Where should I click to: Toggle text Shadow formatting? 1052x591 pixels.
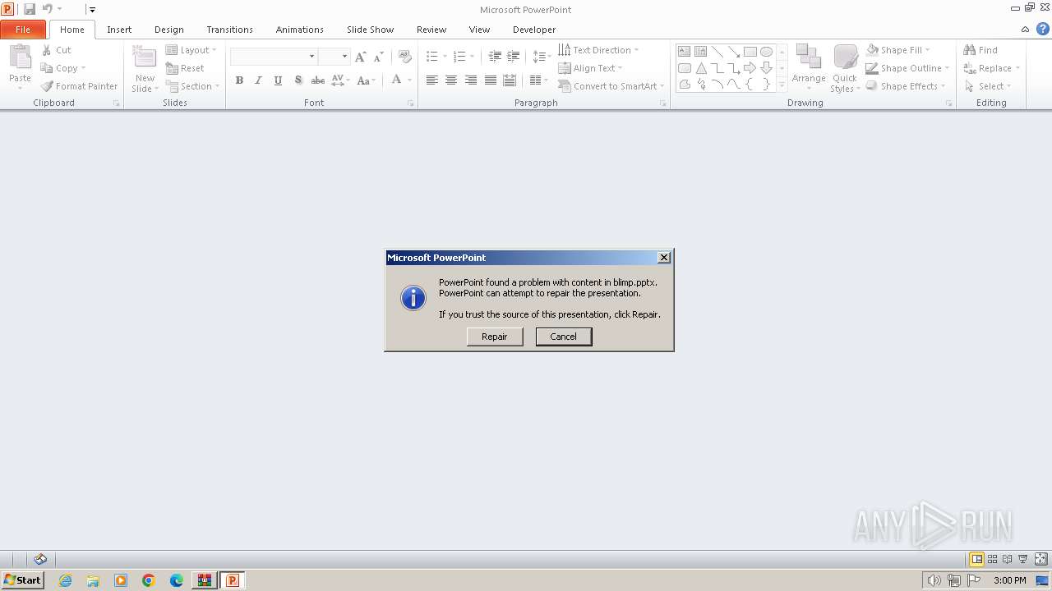[x=298, y=80]
